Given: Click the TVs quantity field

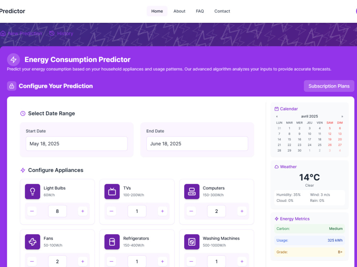Looking at the screenshot, I should pyautogui.click(x=137, y=211).
